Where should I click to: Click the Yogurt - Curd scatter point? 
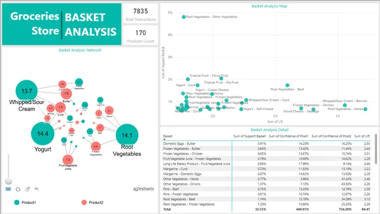(x=198, y=85)
